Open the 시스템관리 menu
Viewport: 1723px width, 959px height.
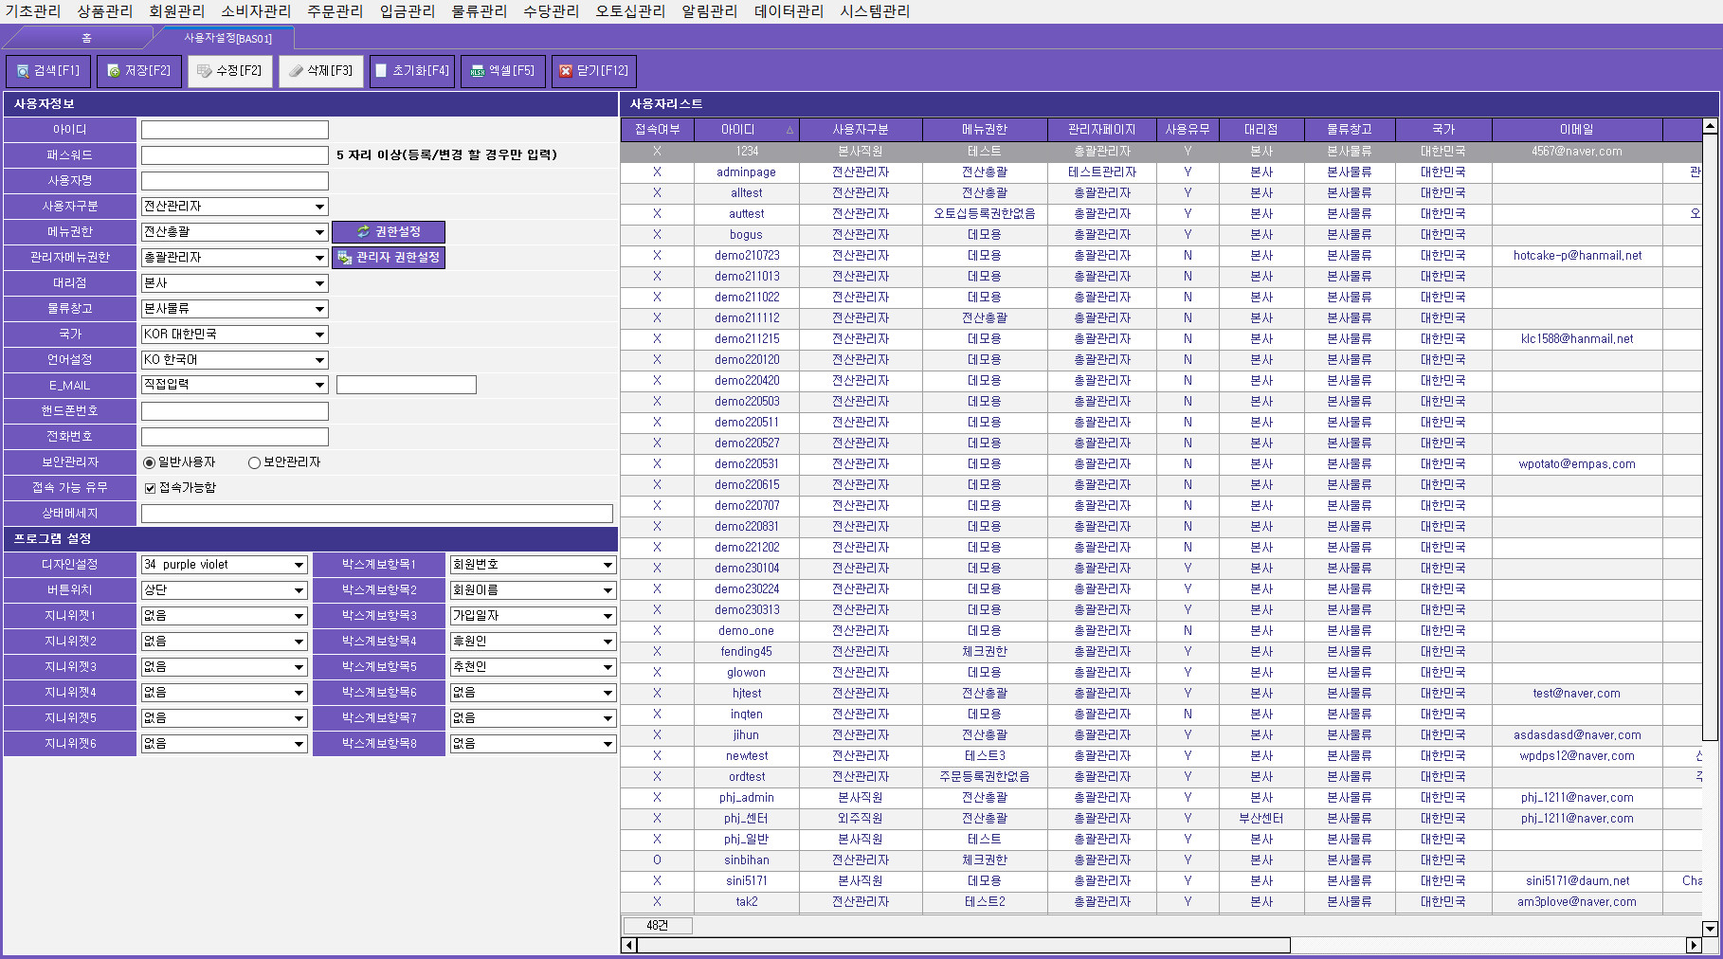coord(875,11)
